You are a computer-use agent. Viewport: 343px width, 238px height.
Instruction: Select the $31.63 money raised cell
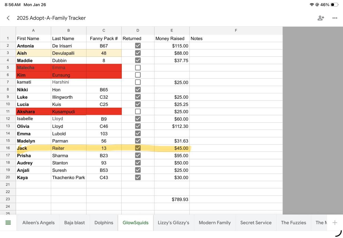coord(172,141)
